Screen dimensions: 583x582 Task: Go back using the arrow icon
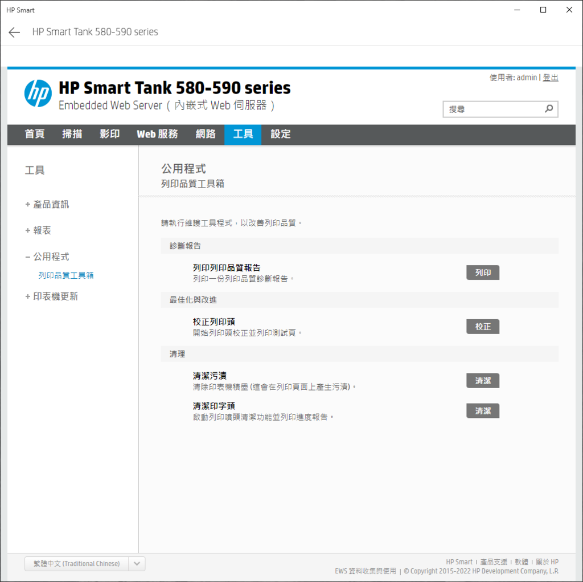[14, 32]
